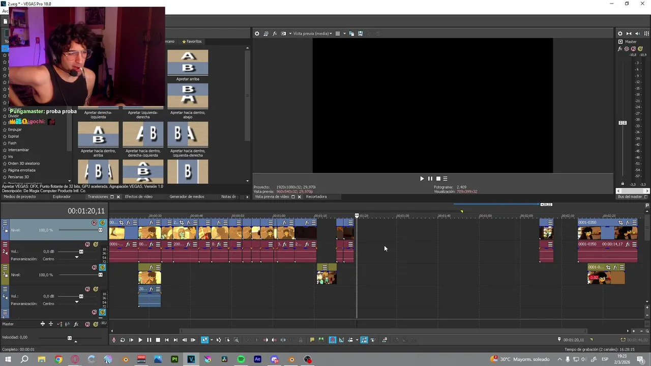Select the Selection edit tool

coord(227,340)
